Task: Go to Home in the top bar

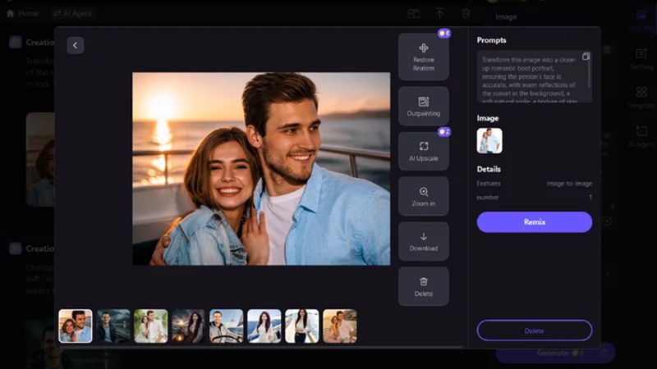Action: (x=23, y=13)
